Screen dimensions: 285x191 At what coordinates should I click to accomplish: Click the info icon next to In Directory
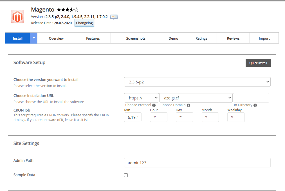(x=255, y=105)
